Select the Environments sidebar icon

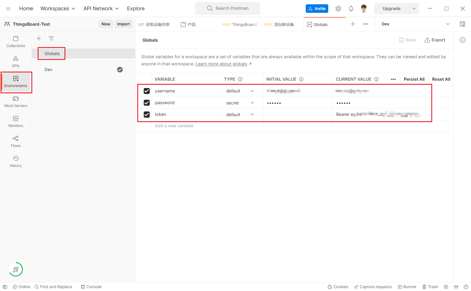coord(16,82)
